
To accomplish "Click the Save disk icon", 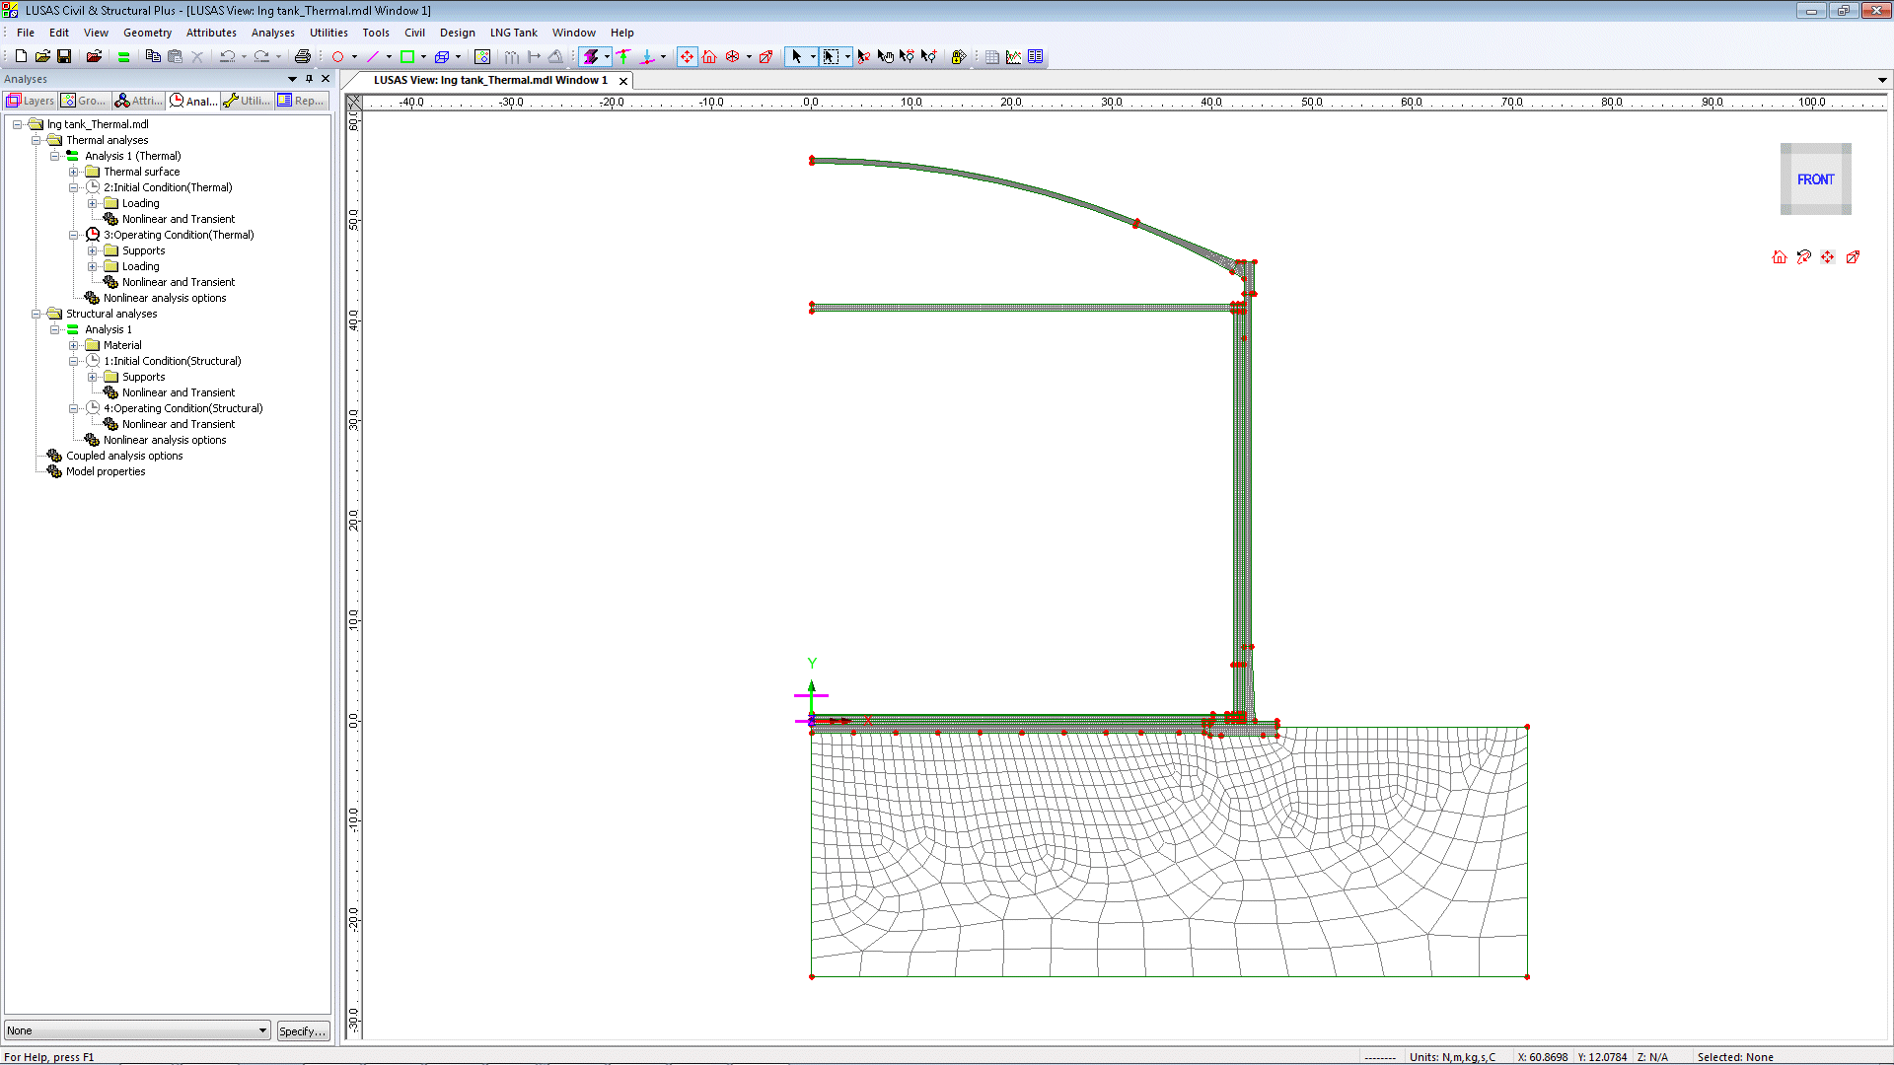I will 64,56.
